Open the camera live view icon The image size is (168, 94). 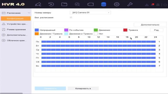coord(38,4)
